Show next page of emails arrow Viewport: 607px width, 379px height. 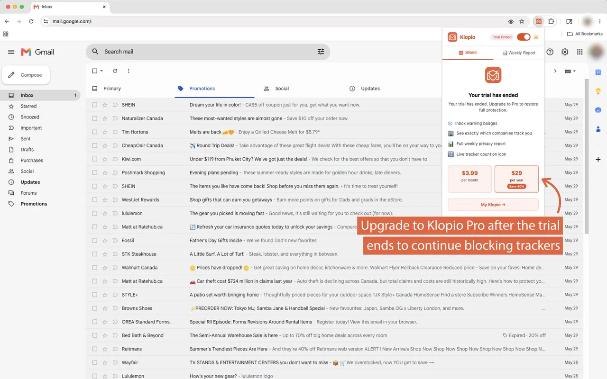[555, 71]
